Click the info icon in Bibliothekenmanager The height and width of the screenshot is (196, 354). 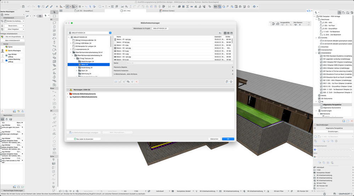click(231, 82)
